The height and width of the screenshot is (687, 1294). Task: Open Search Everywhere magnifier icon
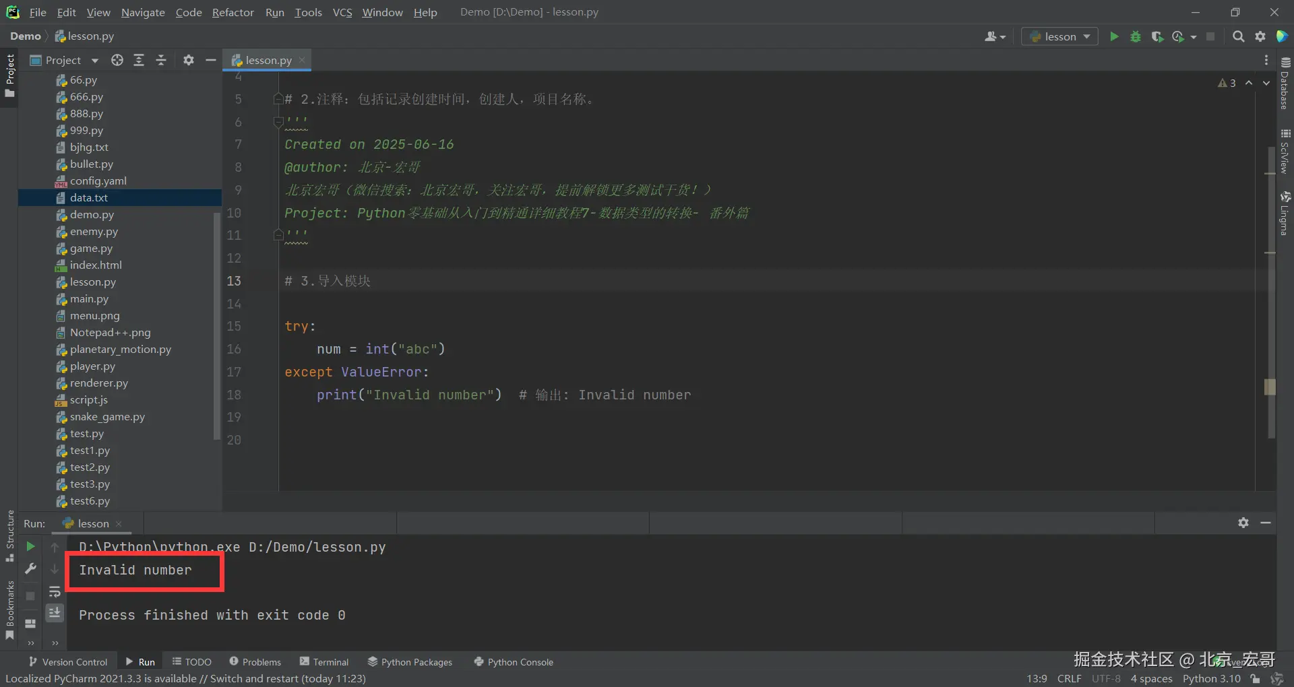(1238, 36)
